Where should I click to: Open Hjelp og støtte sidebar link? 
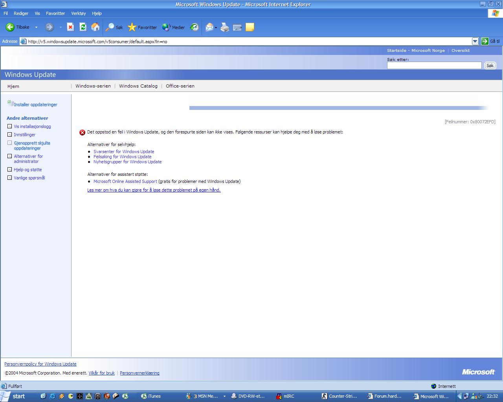coord(28,170)
